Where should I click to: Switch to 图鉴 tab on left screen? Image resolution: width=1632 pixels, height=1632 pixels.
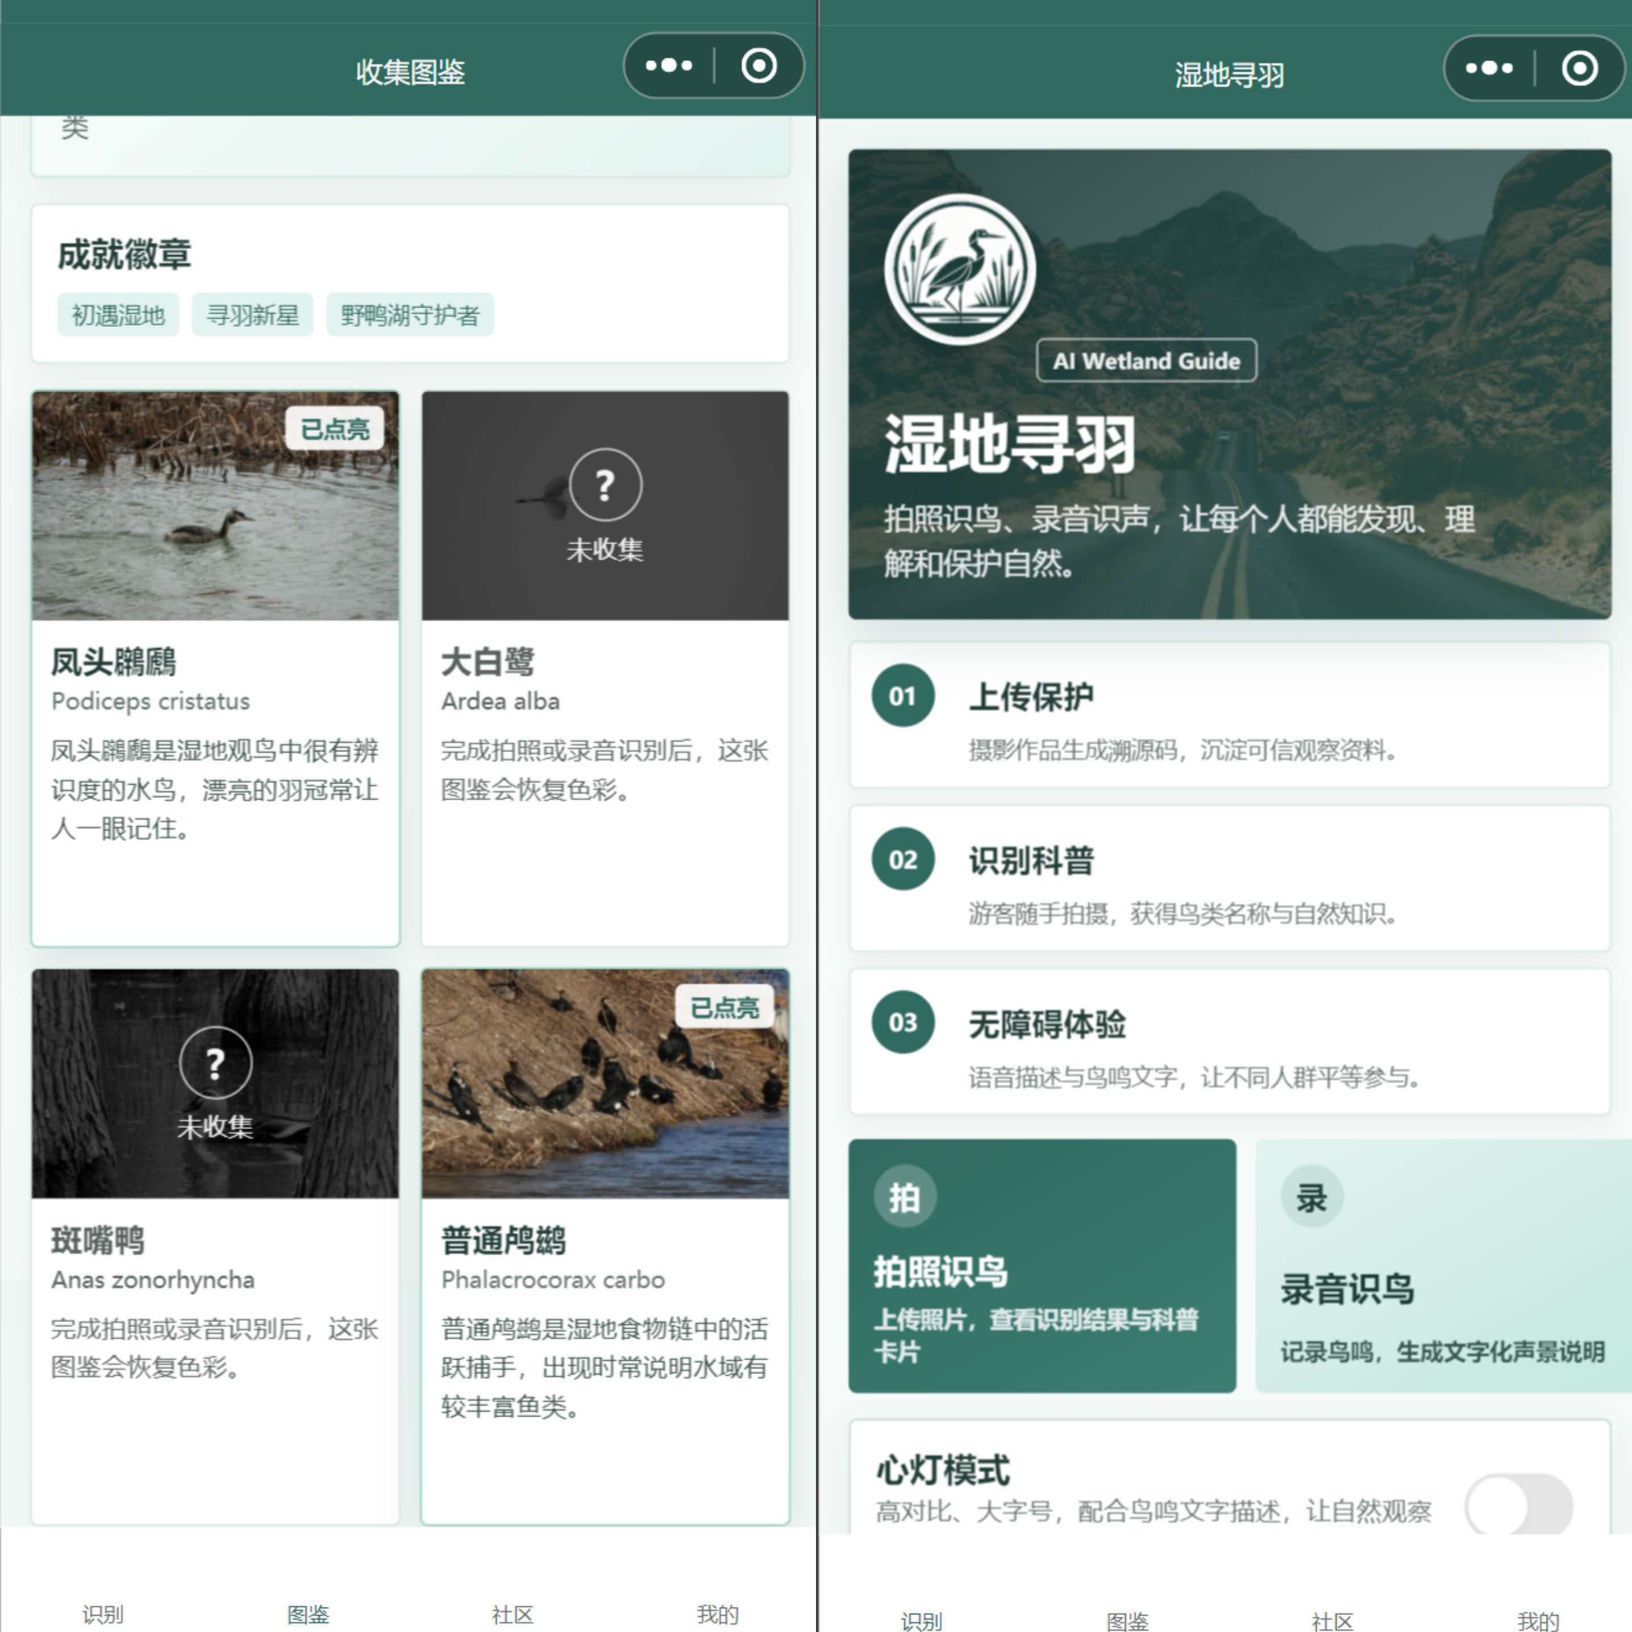[x=307, y=1614]
